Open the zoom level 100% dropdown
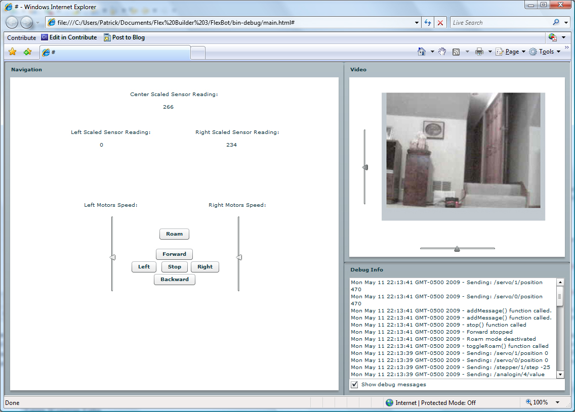 point(557,402)
